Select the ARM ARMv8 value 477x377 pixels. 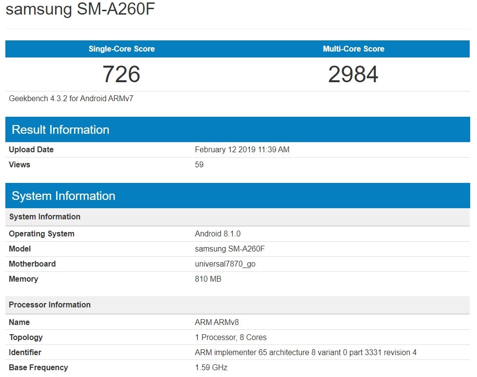(217, 322)
